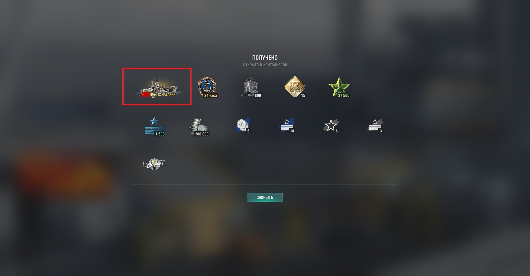Click the Soviet red flag on Наварин
The height and width of the screenshot is (276, 530).
pyautogui.click(x=145, y=95)
